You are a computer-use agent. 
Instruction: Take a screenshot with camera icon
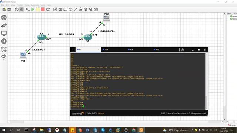coord(96,10)
